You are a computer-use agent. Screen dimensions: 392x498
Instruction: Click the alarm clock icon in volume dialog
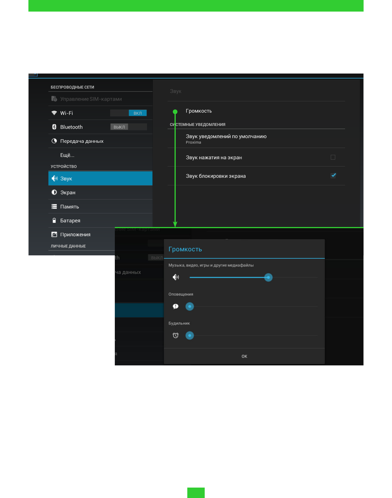(x=175, y=335)
